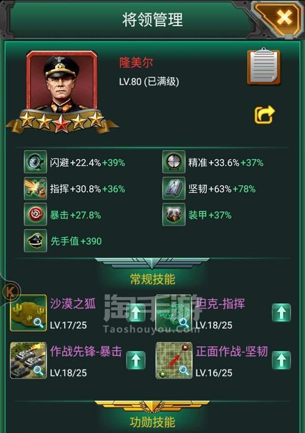Image resolution: width=305 pixels, height=433 pixels.
Task: Select the 先手值 officer cap icon
Action: 35,241
